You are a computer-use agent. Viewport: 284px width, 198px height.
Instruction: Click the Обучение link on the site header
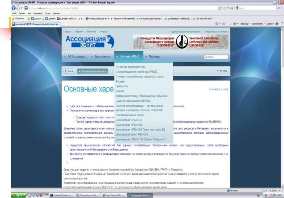(91, 32)
